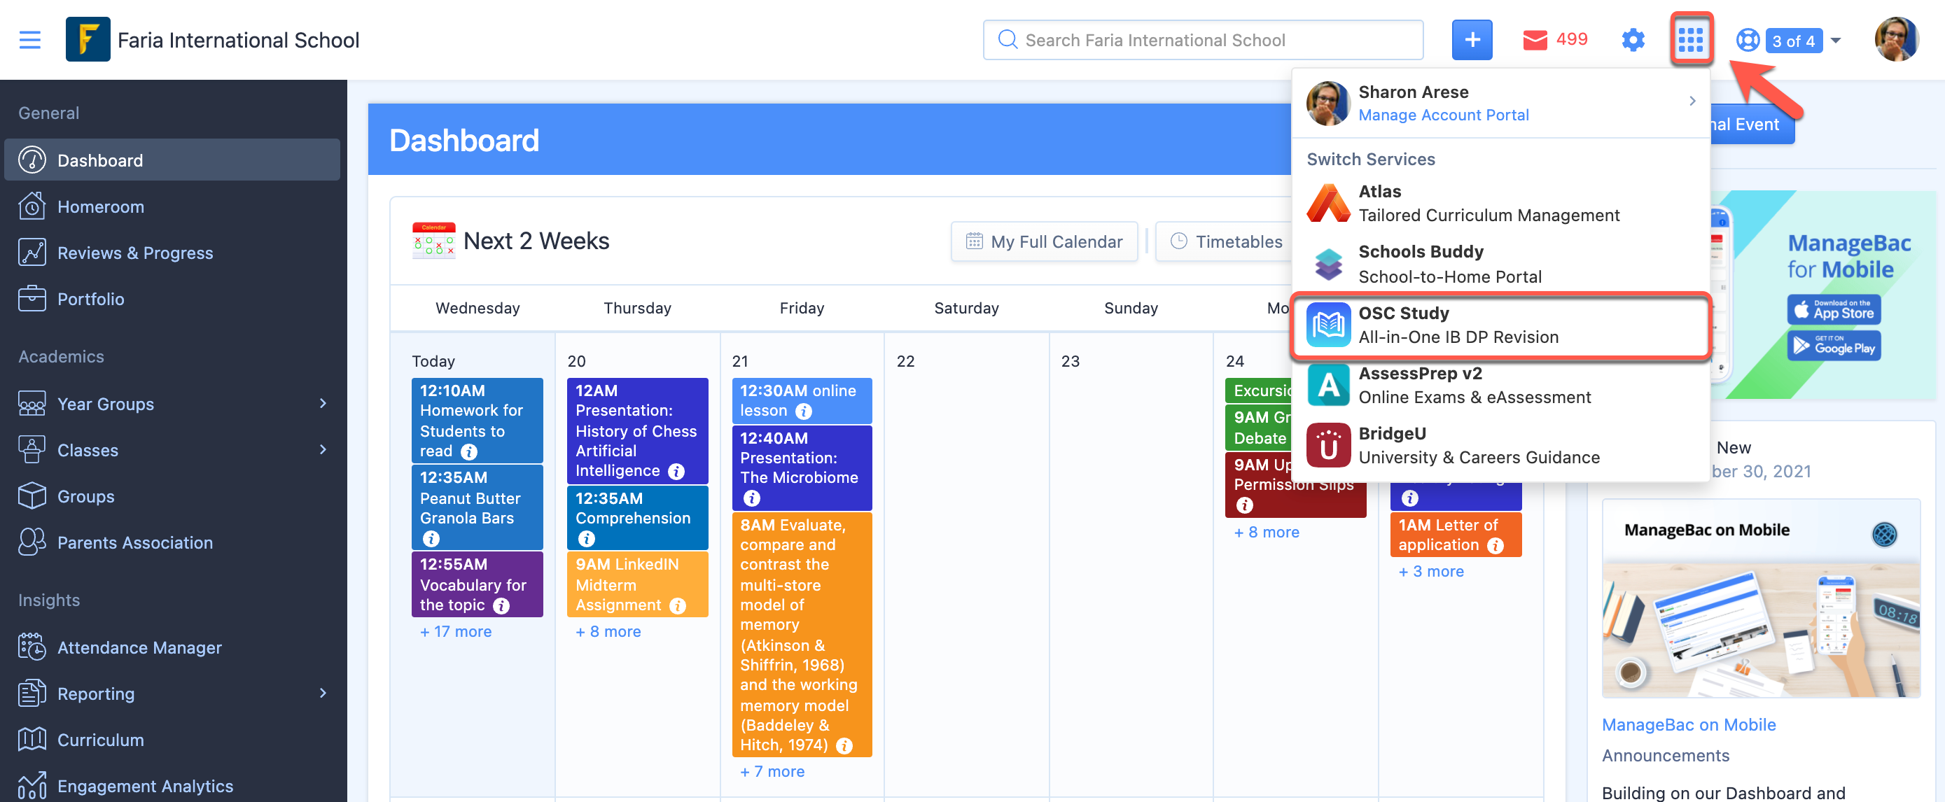Viewport: 1945px width, 802px height.
Task: Click the Reviews & Progress chart icon
Action: 32,252
